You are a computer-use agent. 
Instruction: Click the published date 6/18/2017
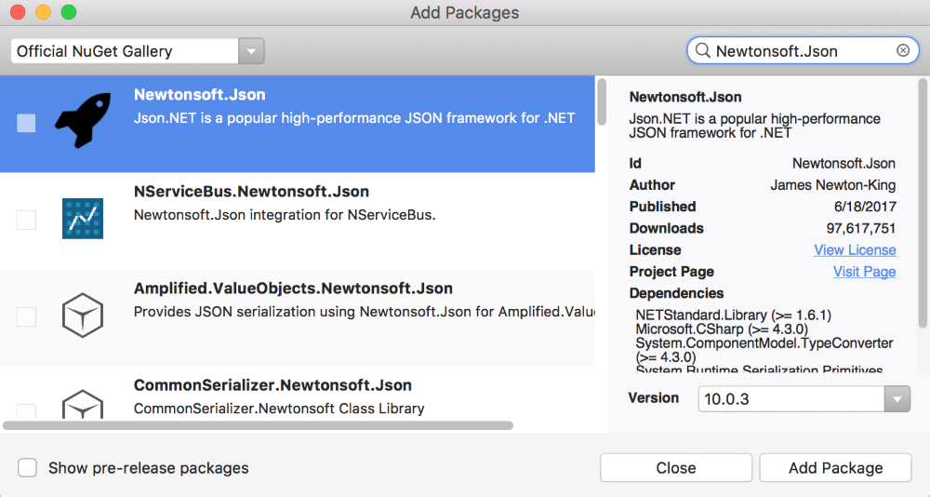click(x=865, y=207)
